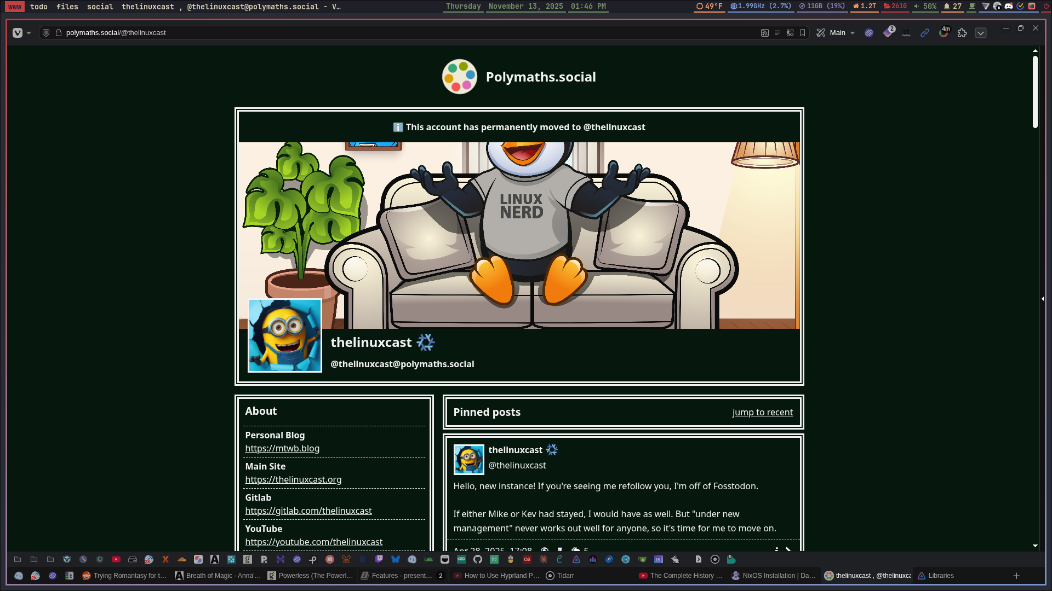Click the thelinuxcast minion profile avatar

(x=285, y=335)
